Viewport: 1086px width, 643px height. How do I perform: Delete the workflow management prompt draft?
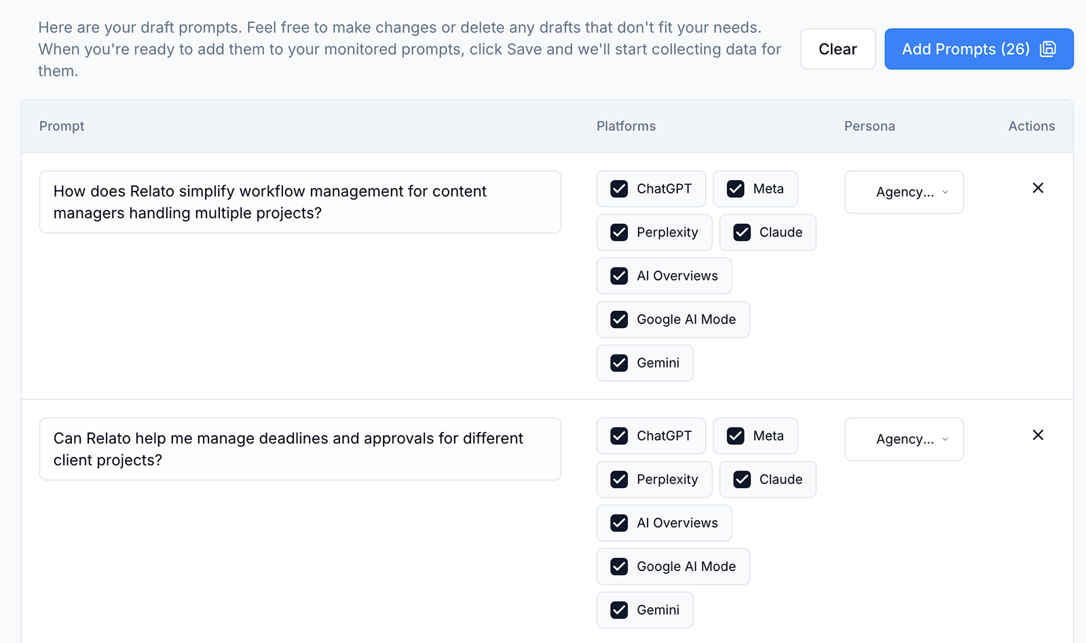coord(1038,188)
